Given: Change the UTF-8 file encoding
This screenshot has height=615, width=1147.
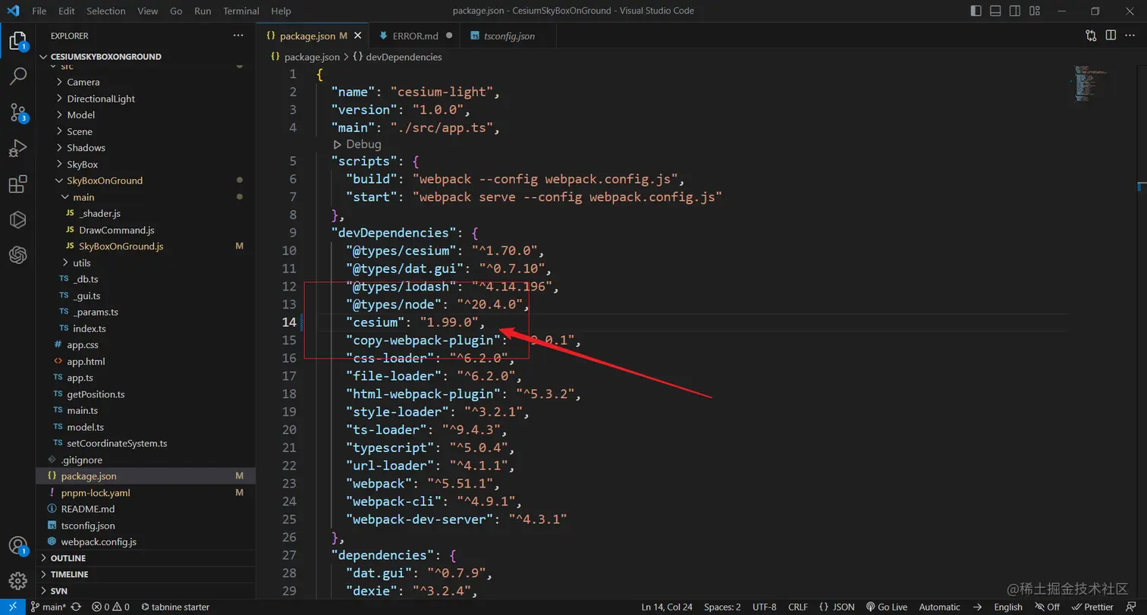Looking at the screenshot, I should point(765,607).
